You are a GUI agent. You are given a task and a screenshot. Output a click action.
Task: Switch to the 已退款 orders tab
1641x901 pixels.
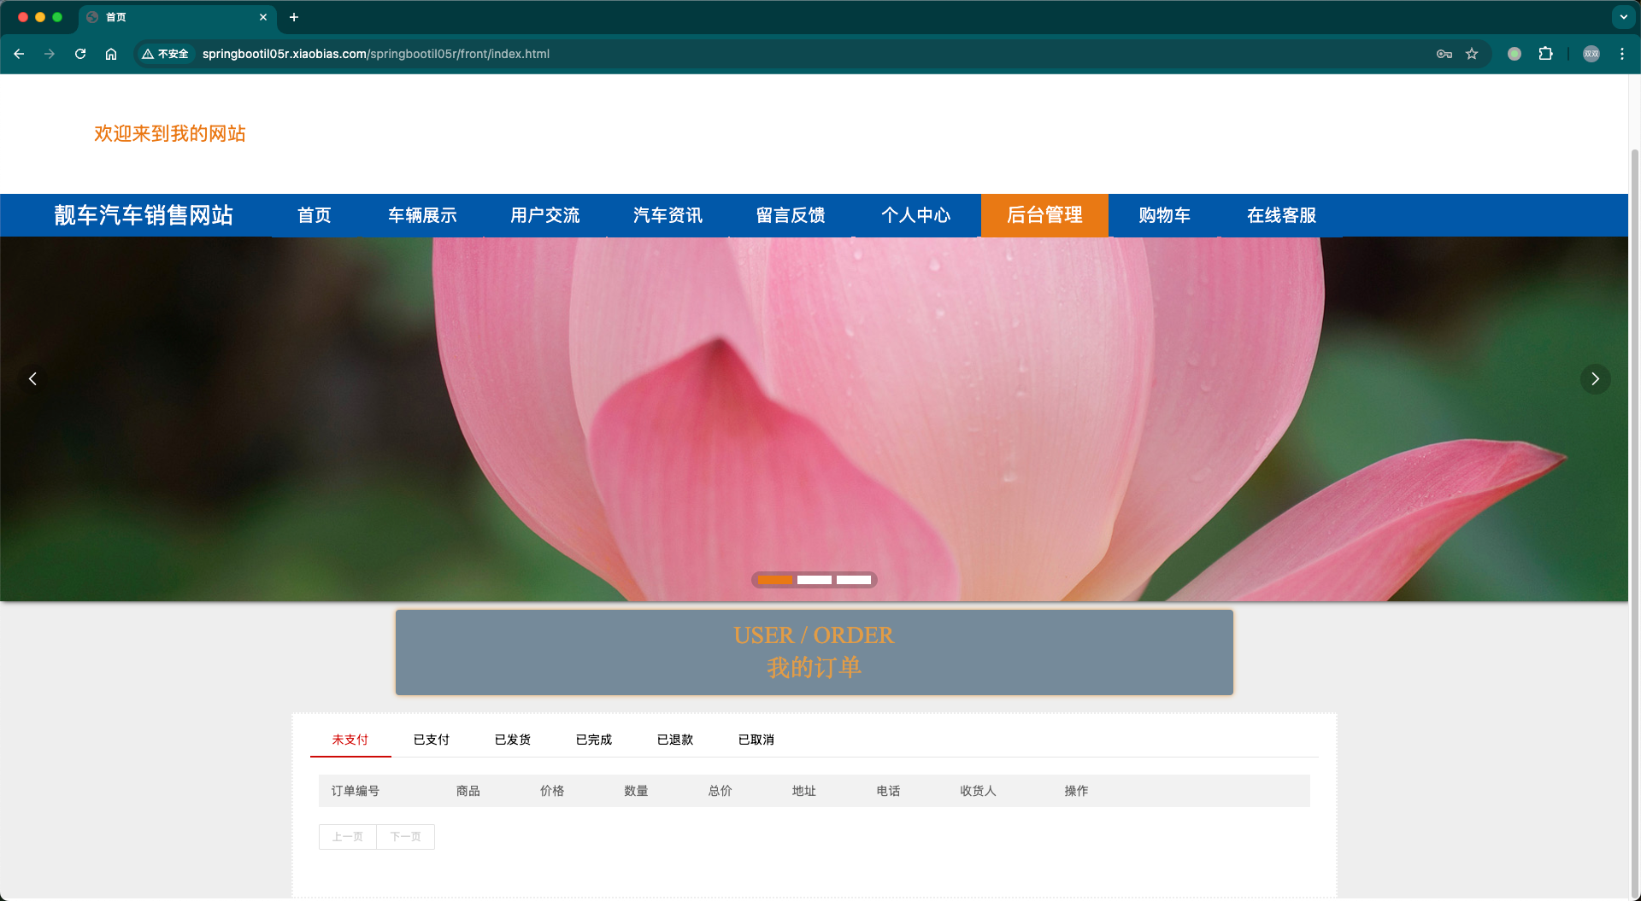[675, 740]
